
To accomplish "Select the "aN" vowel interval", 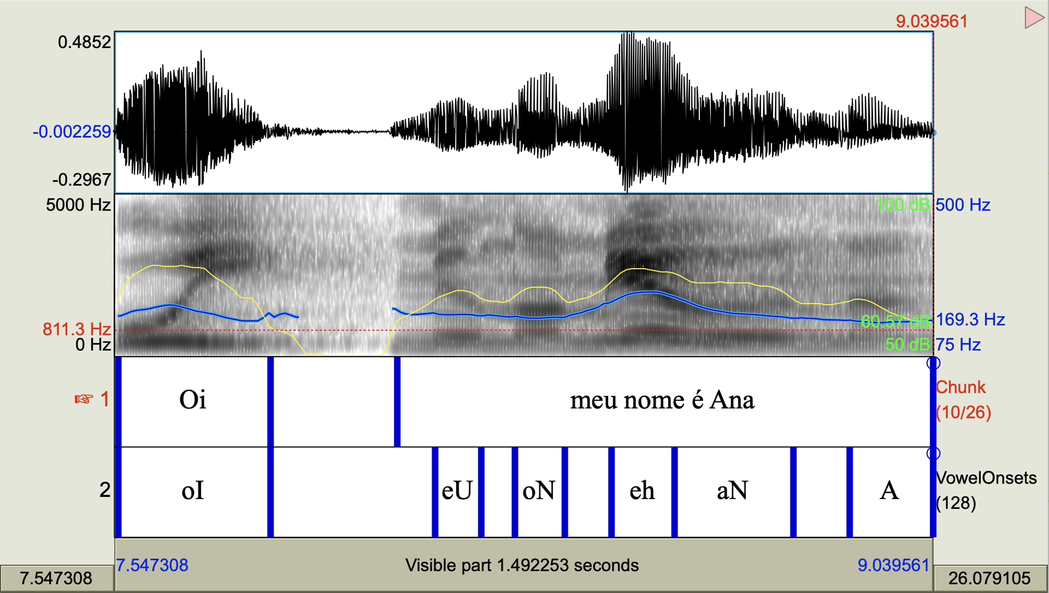I will tap(733, 491).
